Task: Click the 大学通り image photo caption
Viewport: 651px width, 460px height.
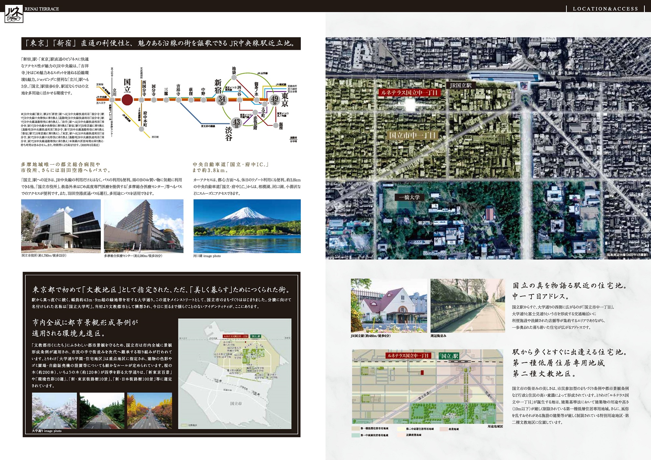Action: click(x=47, y=431)
